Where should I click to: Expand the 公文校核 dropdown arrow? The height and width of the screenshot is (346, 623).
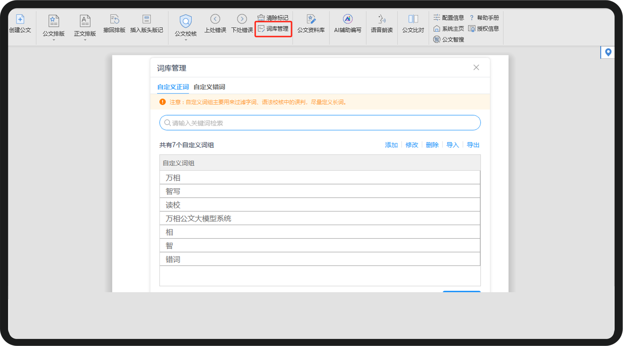[x=186, y=40]
